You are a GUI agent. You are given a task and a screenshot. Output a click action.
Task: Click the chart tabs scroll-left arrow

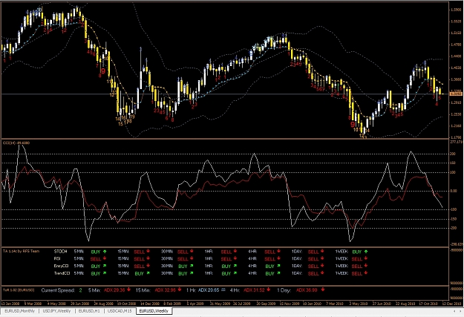coord(454,311)
